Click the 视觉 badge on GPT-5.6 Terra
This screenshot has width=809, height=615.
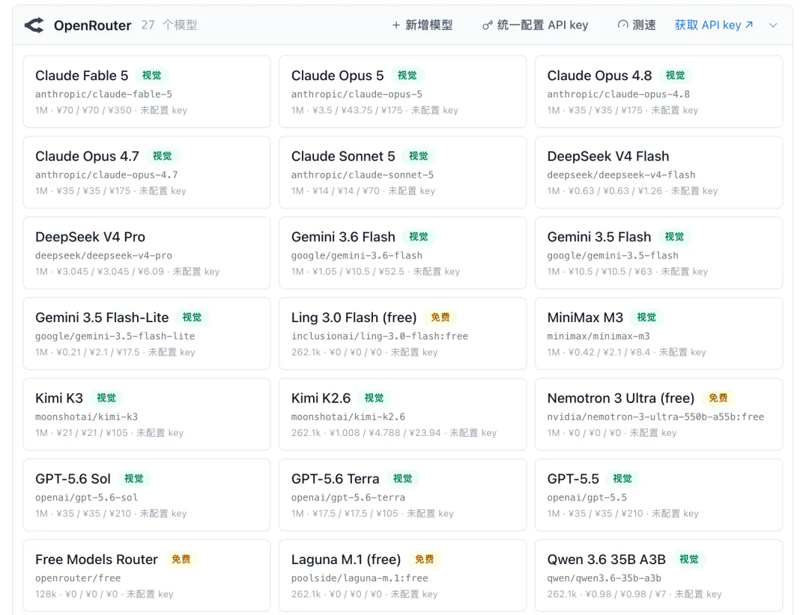pyautogui.click(x=402, y=478)
